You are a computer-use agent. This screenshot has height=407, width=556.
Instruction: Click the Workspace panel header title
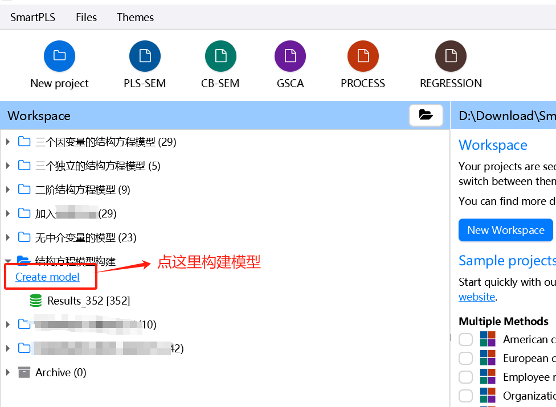click(39, 116)
